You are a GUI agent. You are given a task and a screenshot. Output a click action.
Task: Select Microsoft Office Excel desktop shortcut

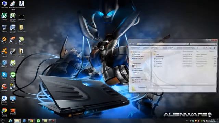[x=13, y=17]
